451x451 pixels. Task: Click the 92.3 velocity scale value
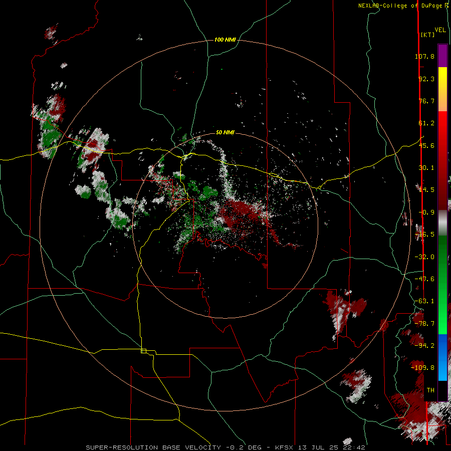pyautogui.click(x=426, y=79)
